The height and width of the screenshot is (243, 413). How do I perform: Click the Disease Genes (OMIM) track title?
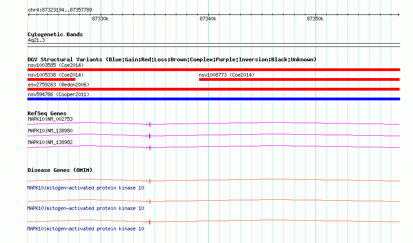tap(60, 170)
